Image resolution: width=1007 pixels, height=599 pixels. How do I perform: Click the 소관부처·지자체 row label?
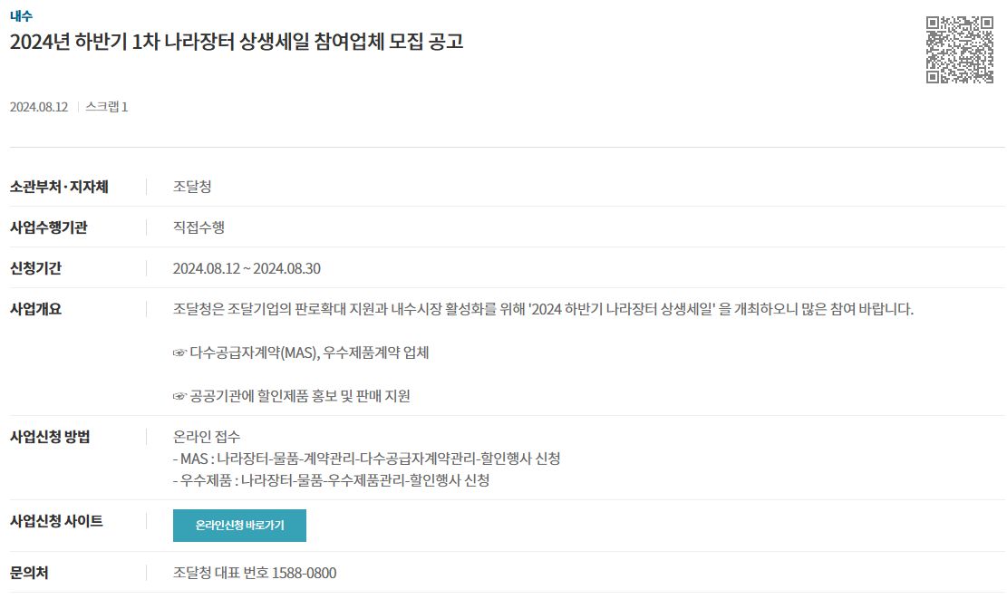(59, 187)
